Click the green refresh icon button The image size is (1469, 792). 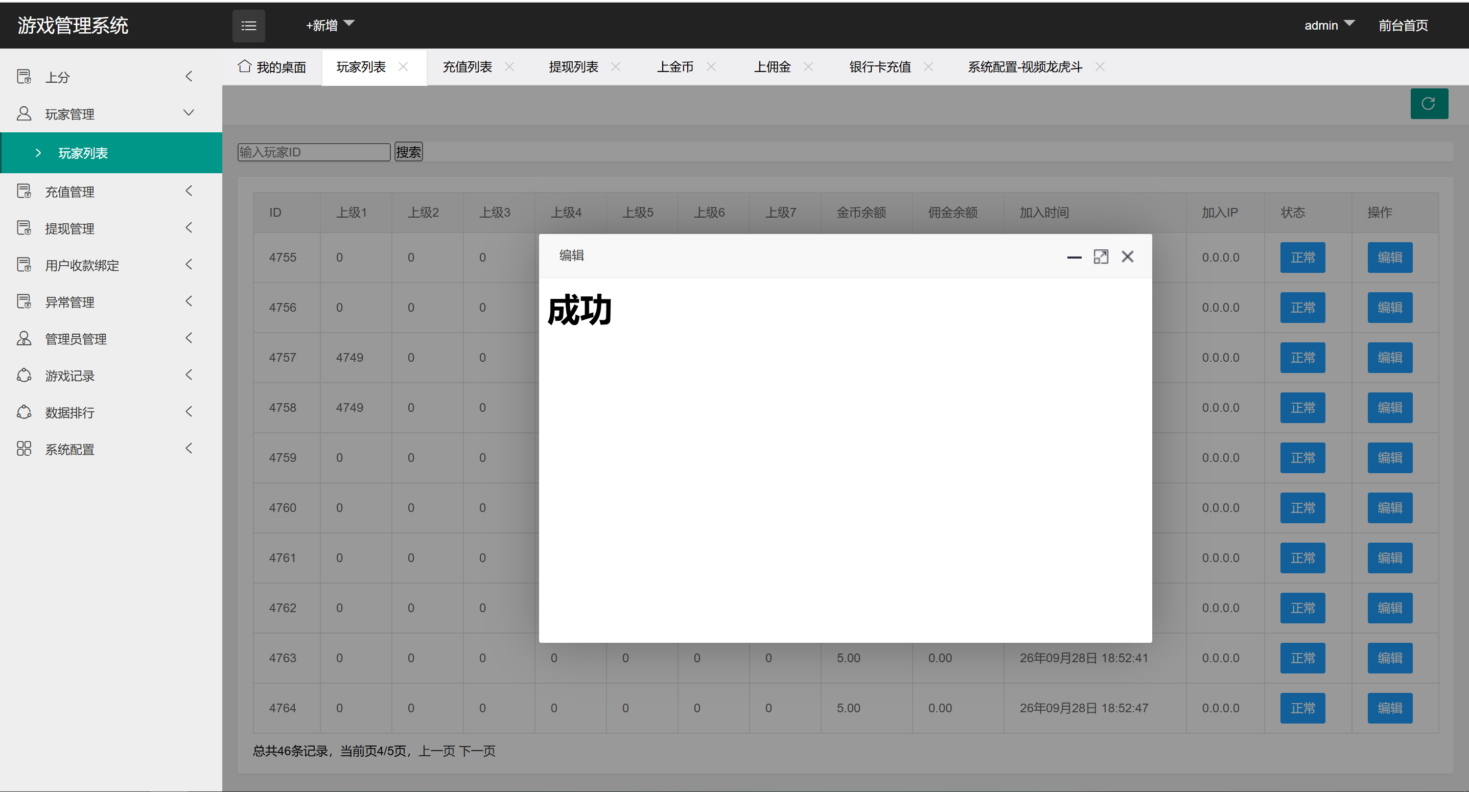[x=1429, y=103]
